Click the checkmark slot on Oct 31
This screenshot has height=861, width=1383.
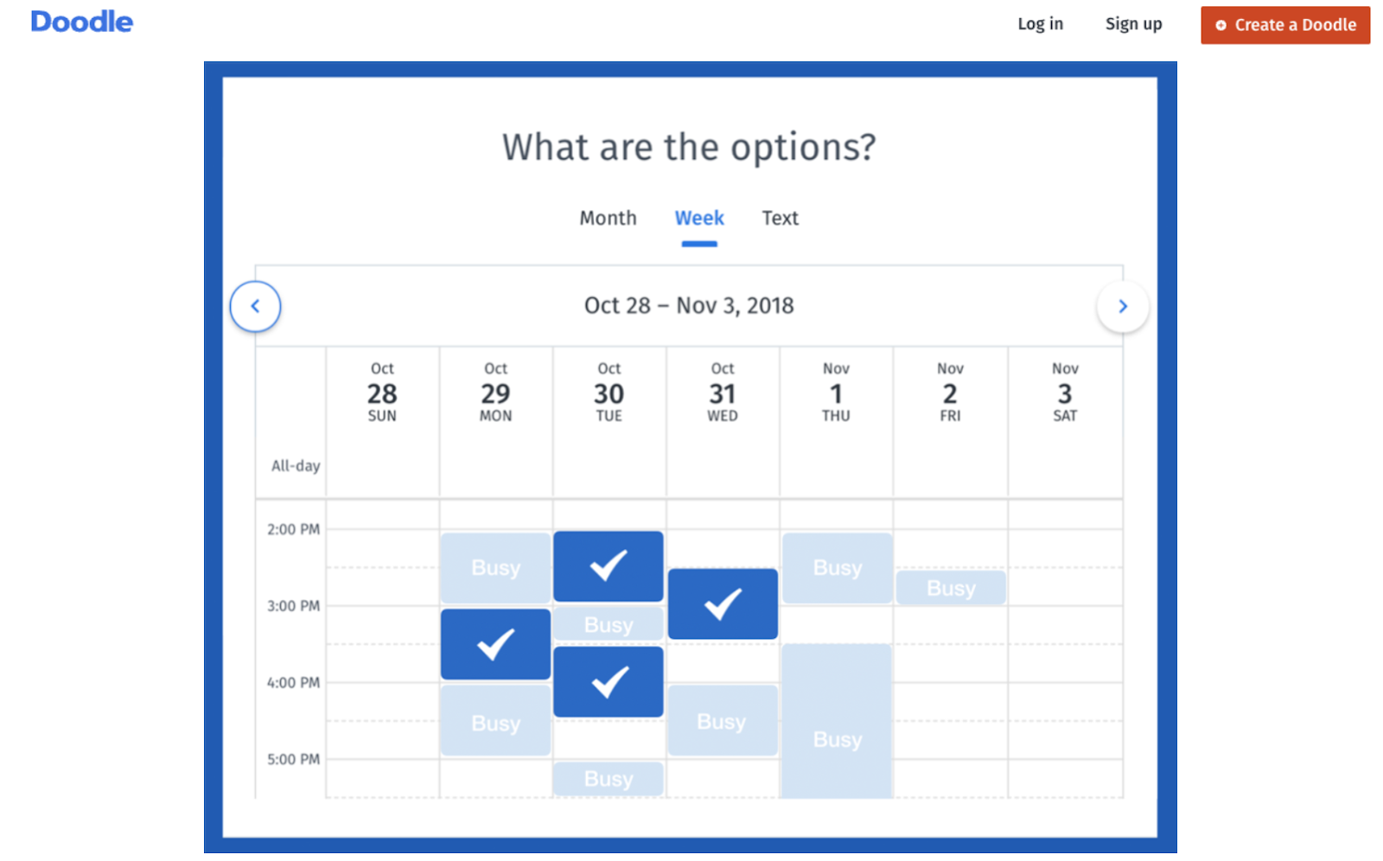(x=722, y=603)
